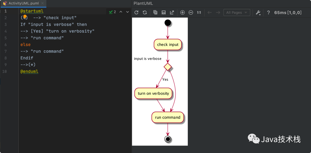Click the orange bulb on line 2

point(25,16)
